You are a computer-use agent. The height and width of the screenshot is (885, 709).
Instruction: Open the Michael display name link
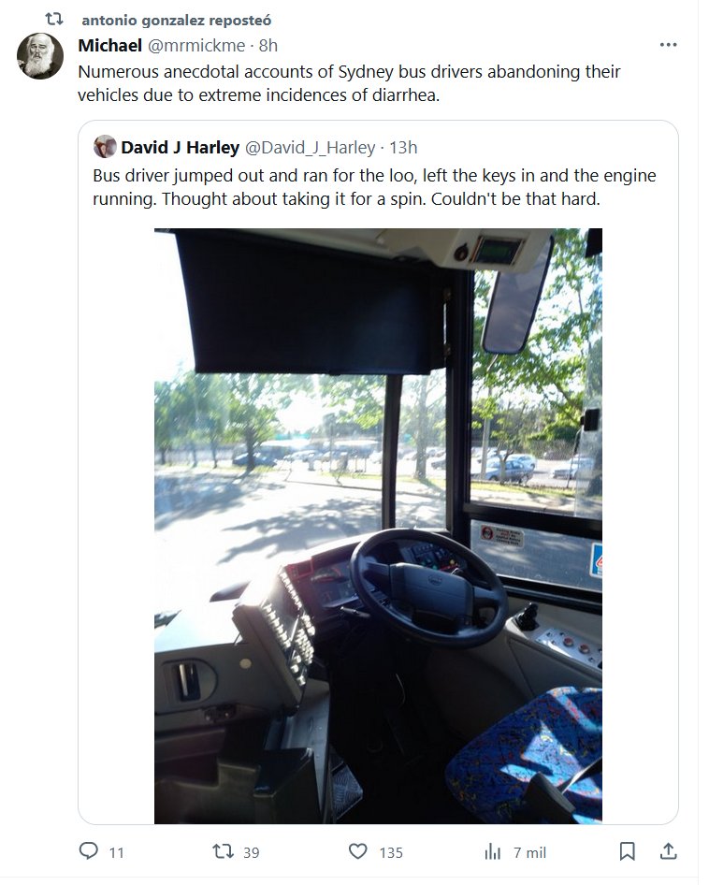110,45
